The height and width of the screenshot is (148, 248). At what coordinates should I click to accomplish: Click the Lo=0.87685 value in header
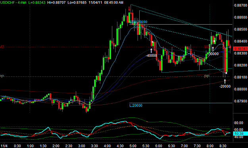[x=77, y=2]
